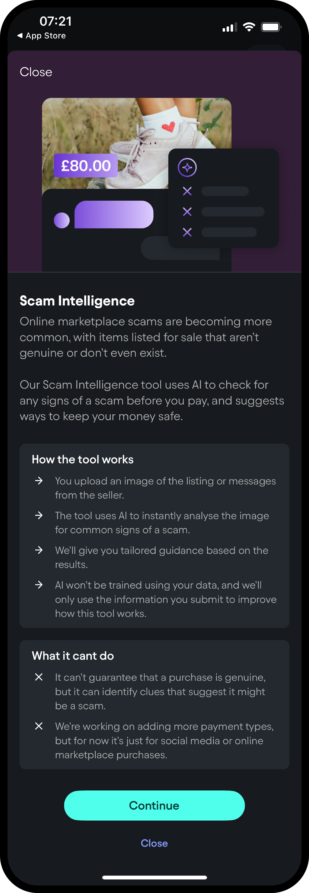Tap the Continue button
The width and height of the screenshot is (309, 893).
(154, 805)
